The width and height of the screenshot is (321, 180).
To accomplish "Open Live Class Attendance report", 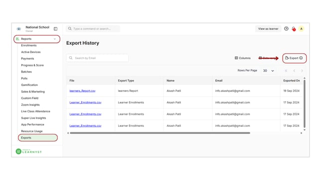I will coord(35,111).
